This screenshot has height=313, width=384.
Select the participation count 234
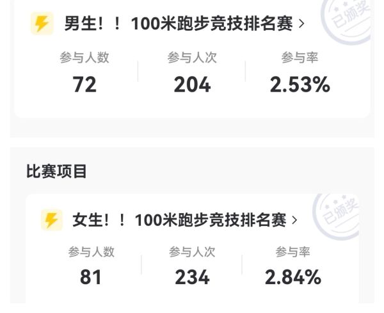[x=192, y=277]
